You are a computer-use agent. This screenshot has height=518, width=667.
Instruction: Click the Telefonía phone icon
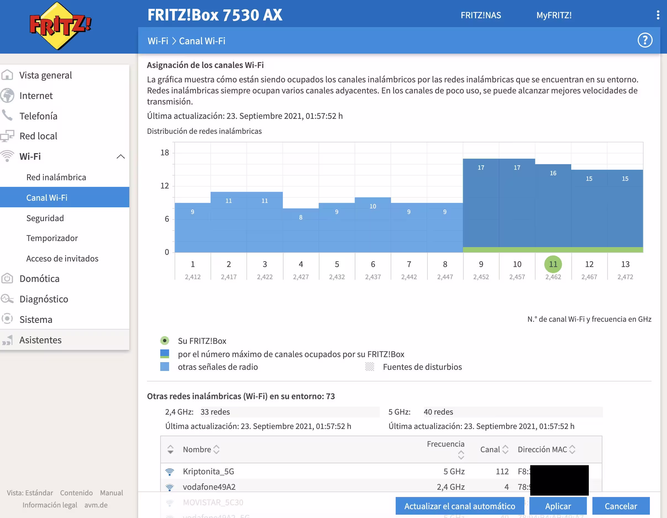[7, 116]
